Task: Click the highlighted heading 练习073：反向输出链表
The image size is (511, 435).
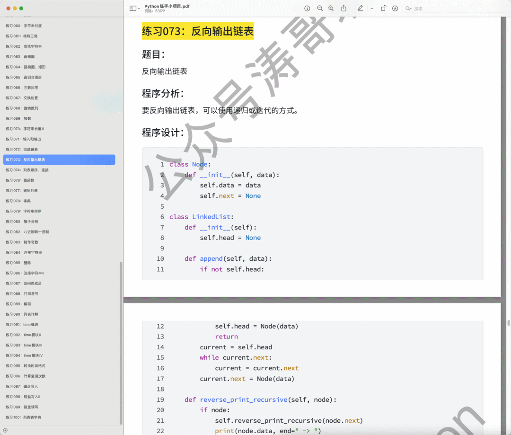Action: [x=198, y=31]
